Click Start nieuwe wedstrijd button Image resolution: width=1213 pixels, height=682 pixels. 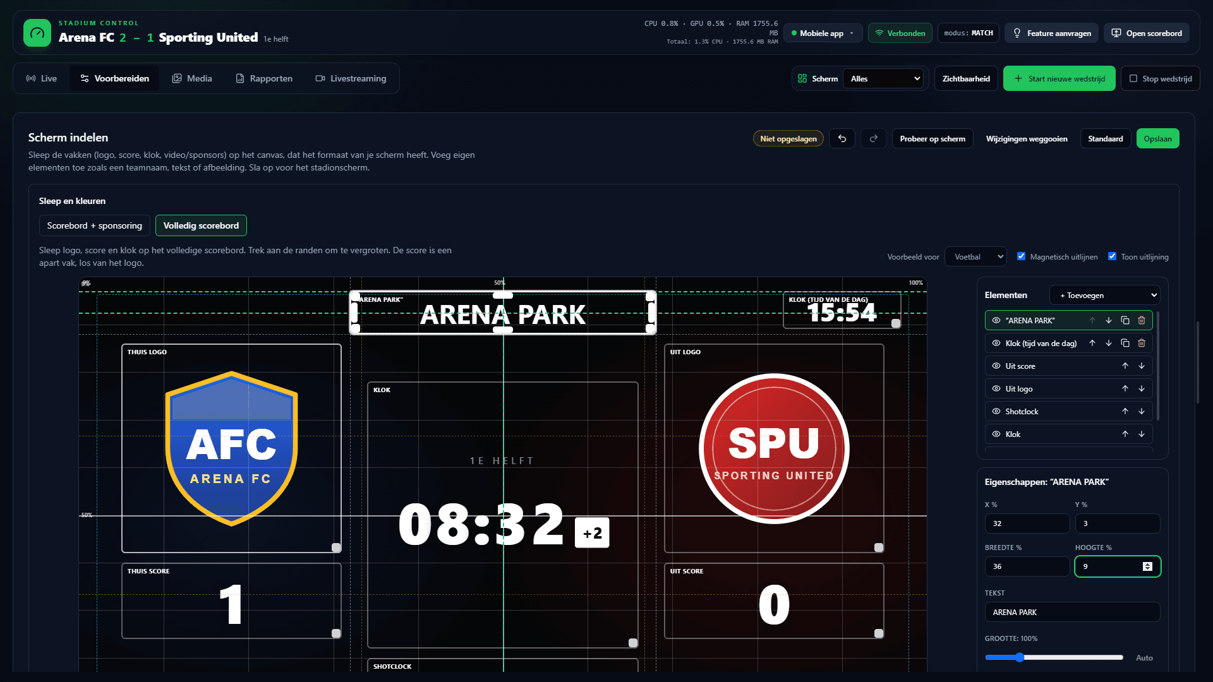coord(1059,78)
